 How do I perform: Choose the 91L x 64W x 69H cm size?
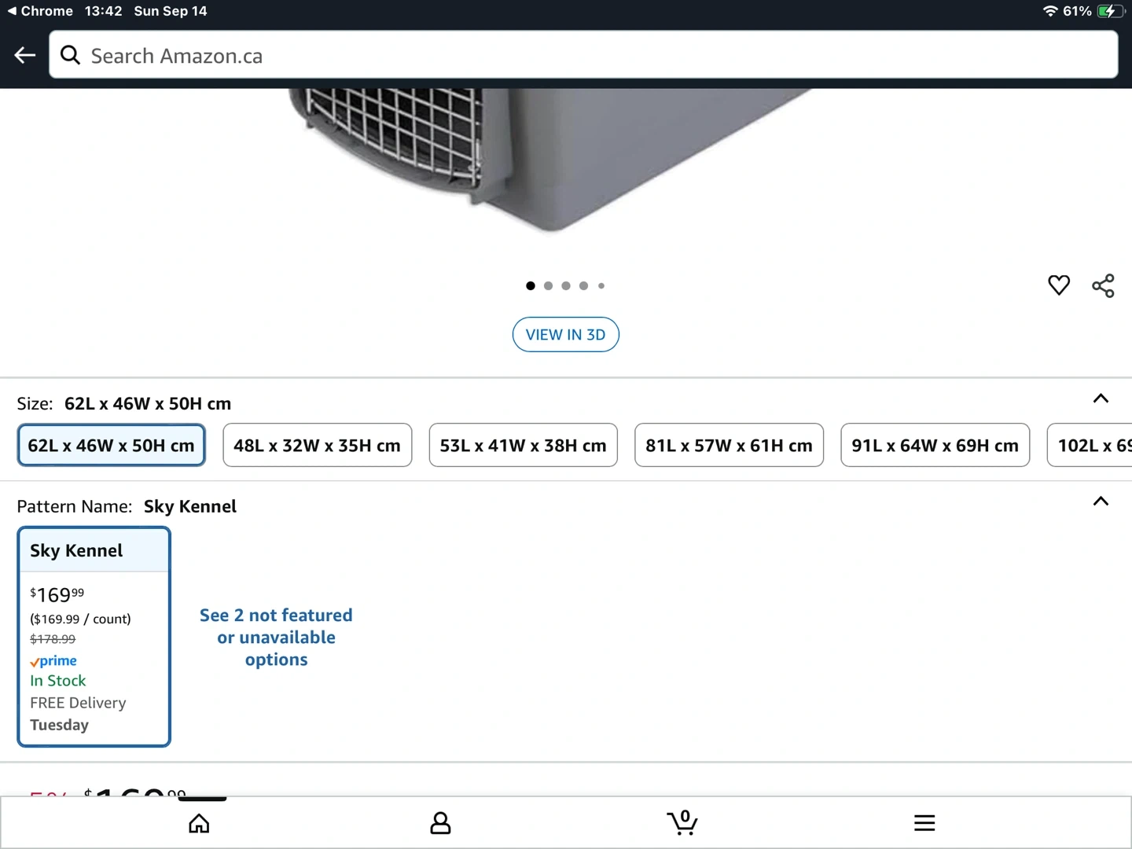click(935, 446)
